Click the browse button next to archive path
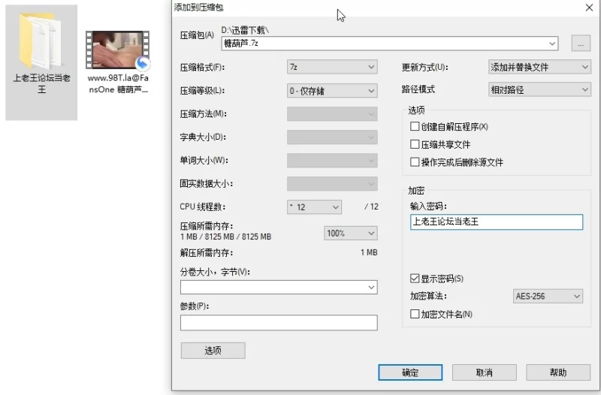This screenshot has height=395, width=601. (580, 44)
